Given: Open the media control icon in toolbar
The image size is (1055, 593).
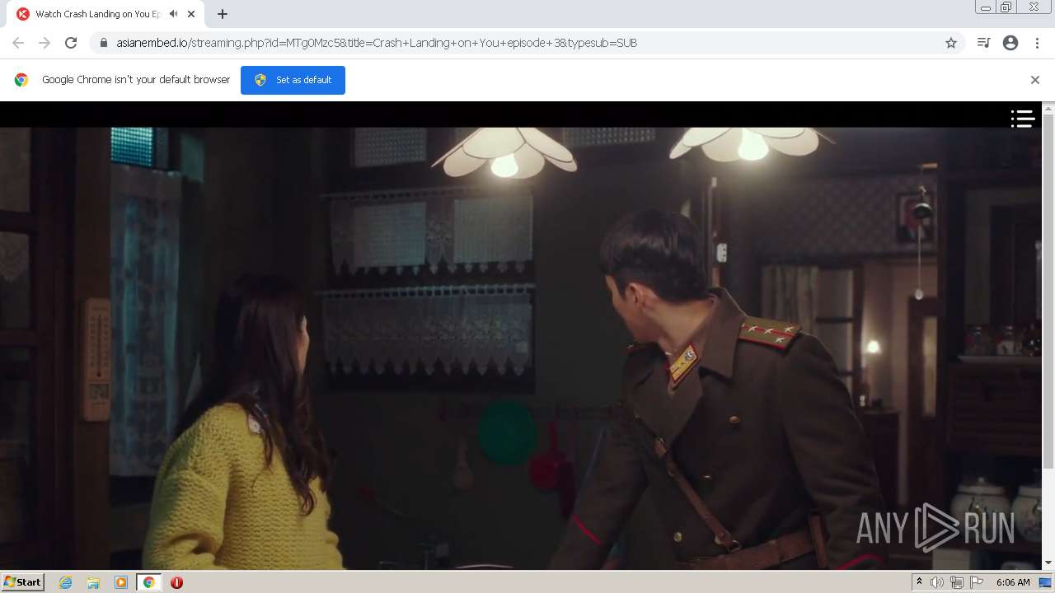Looking at the screenshot, I should (983, 43).
